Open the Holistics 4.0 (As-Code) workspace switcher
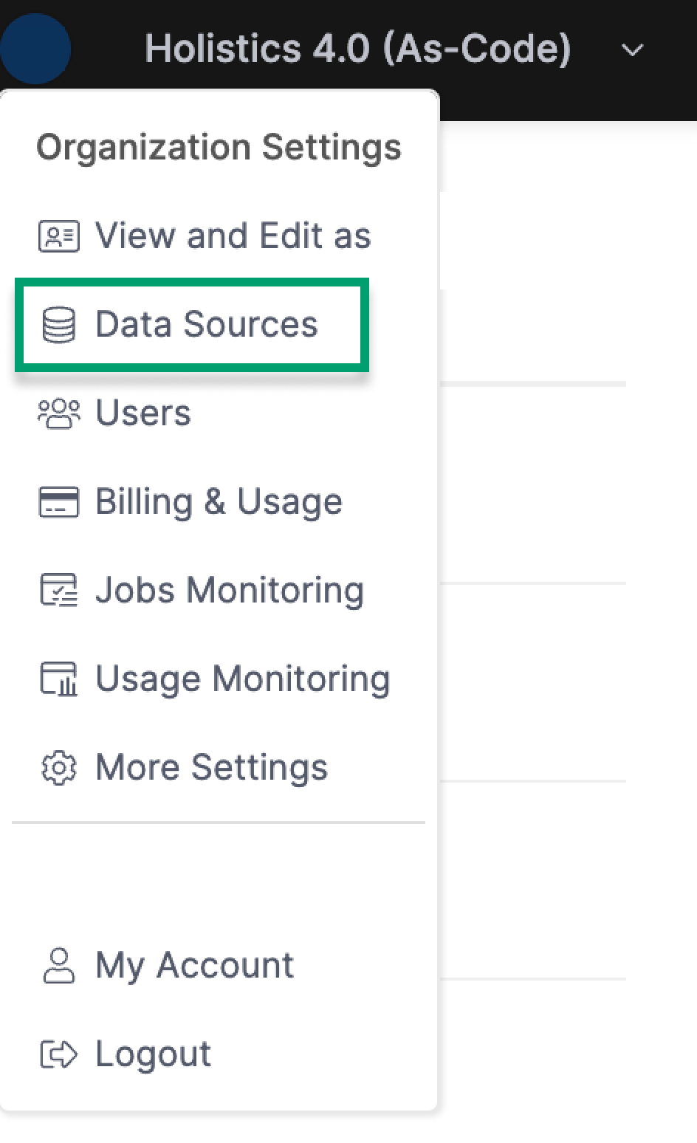This screenshot has height=1143, width=697. click(358, 49)
